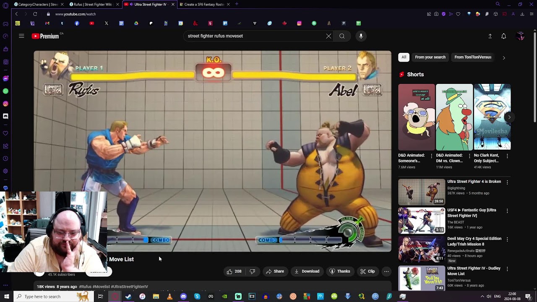Open Trello bookmark icon
This screenshot has width=537, height=302.
(225, 23)
